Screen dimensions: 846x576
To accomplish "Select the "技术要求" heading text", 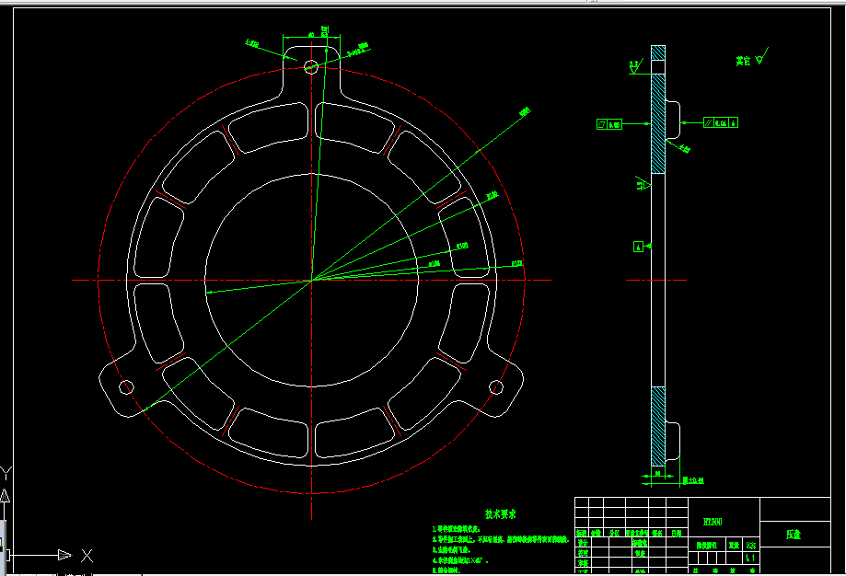I will tap(500, 514).
